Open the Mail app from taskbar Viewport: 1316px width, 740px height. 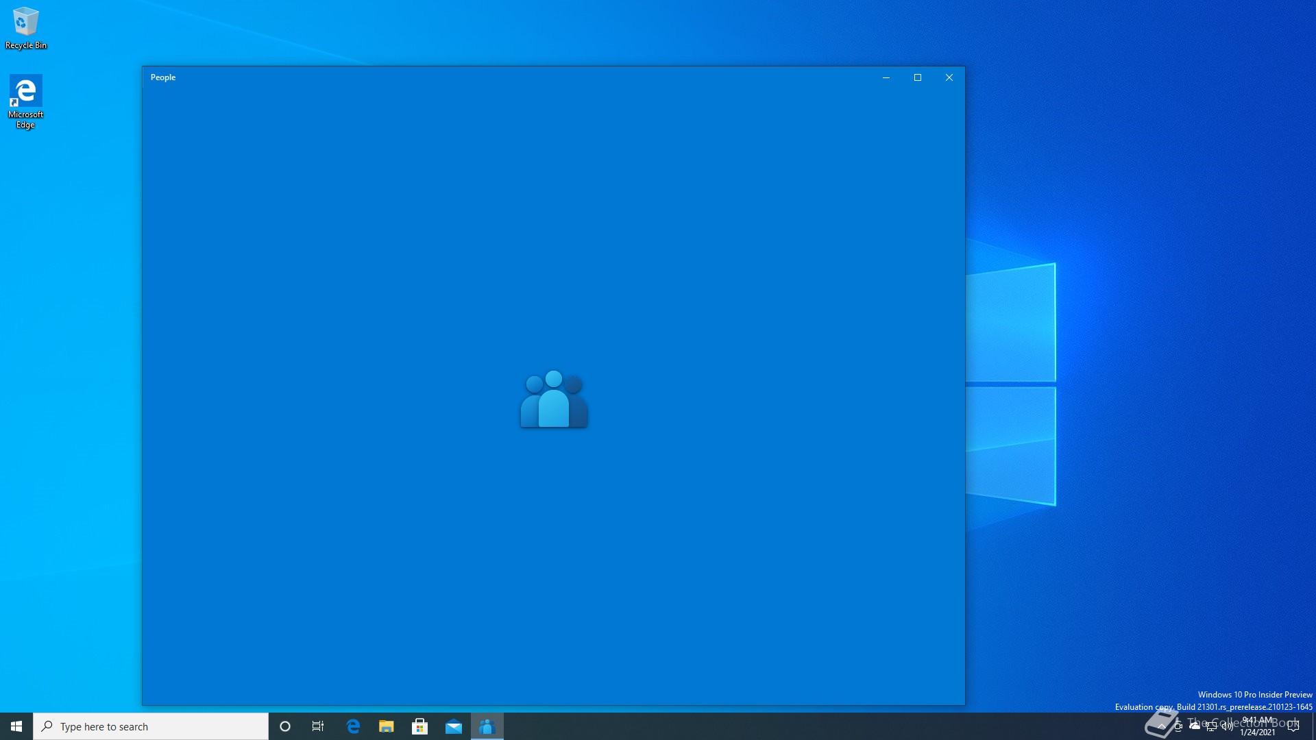(x=454, y=726)
